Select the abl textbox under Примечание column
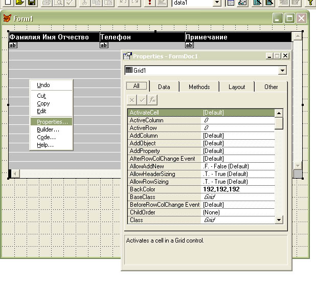This screenshot has width=316, height=284. [189, 45]
